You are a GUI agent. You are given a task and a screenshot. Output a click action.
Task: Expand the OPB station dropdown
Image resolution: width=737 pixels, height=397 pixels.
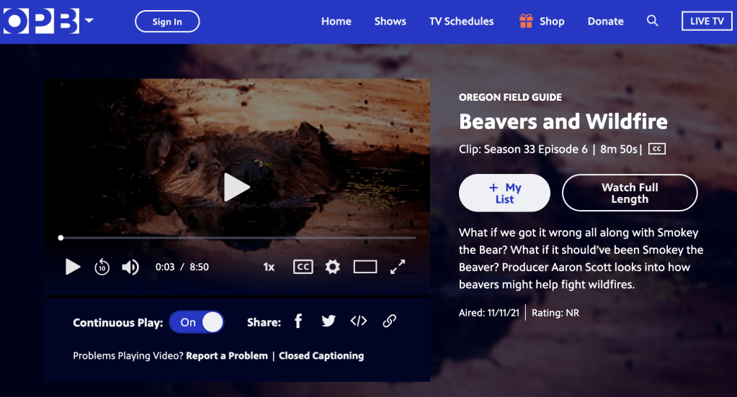(x=89, y=21)
